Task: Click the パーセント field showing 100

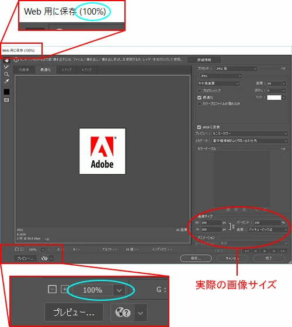Action: pos(267,223)
